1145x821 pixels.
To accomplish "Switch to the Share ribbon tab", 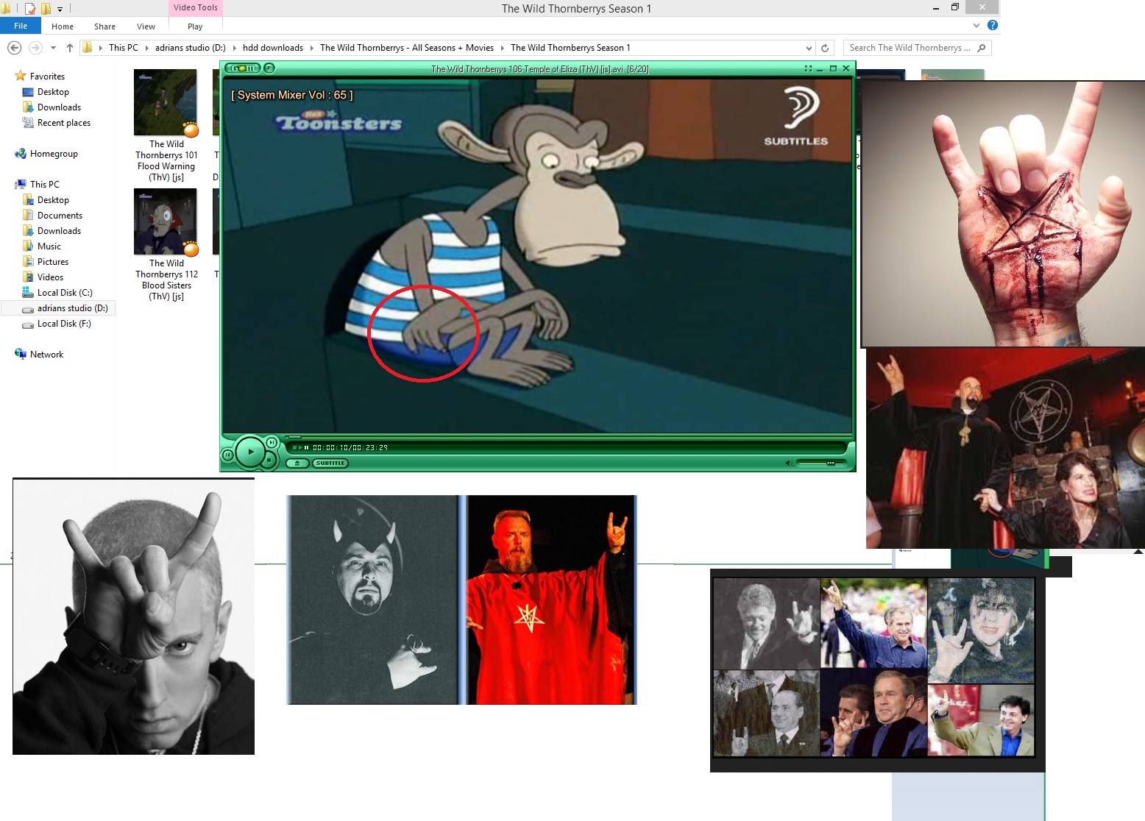I will click(104, 26).
